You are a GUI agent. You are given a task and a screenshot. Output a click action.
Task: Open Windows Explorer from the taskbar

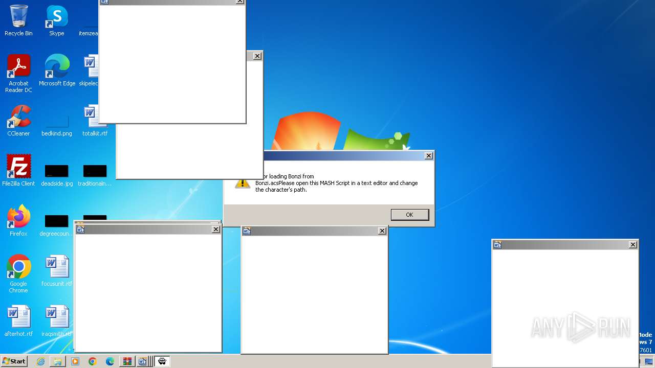click(58, 361)
